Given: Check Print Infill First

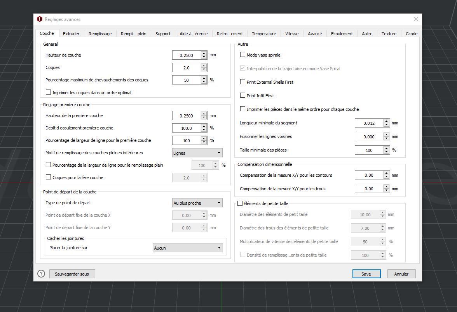Looking at the screenshot, I should tap(242, 95).
